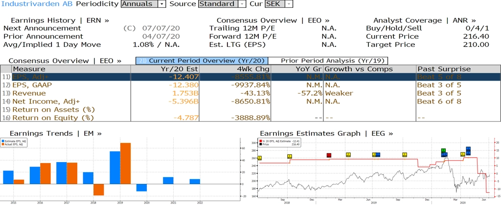This screenshot has width=501, height=206.
Task: Select the leftmost yellow earnings marker
Action: 259,158
